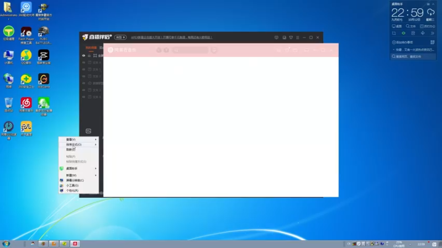Click NetEase Music forward navigation arrow
The width and height of the screenshot is (442, 248).
click(x=166, y=50)
